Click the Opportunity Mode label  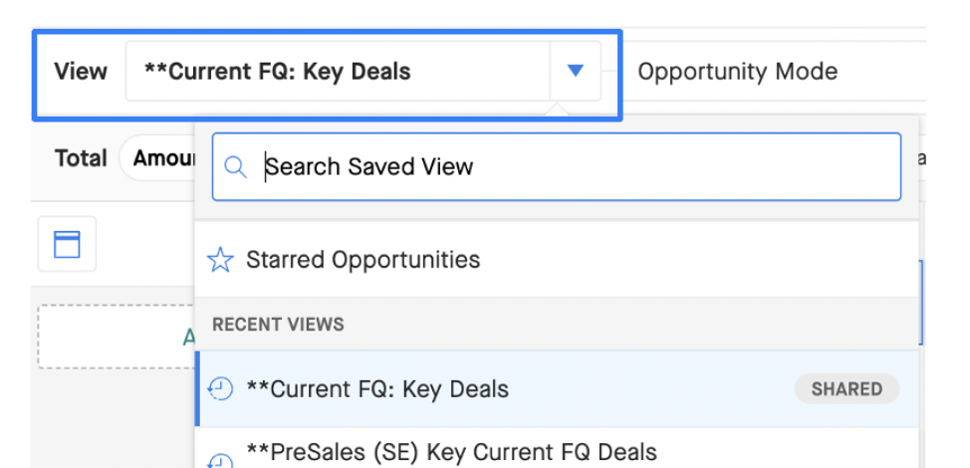[x=737, y=72]
